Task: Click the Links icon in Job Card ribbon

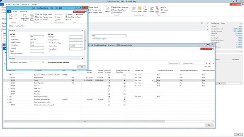Action: tap(145, 9)
